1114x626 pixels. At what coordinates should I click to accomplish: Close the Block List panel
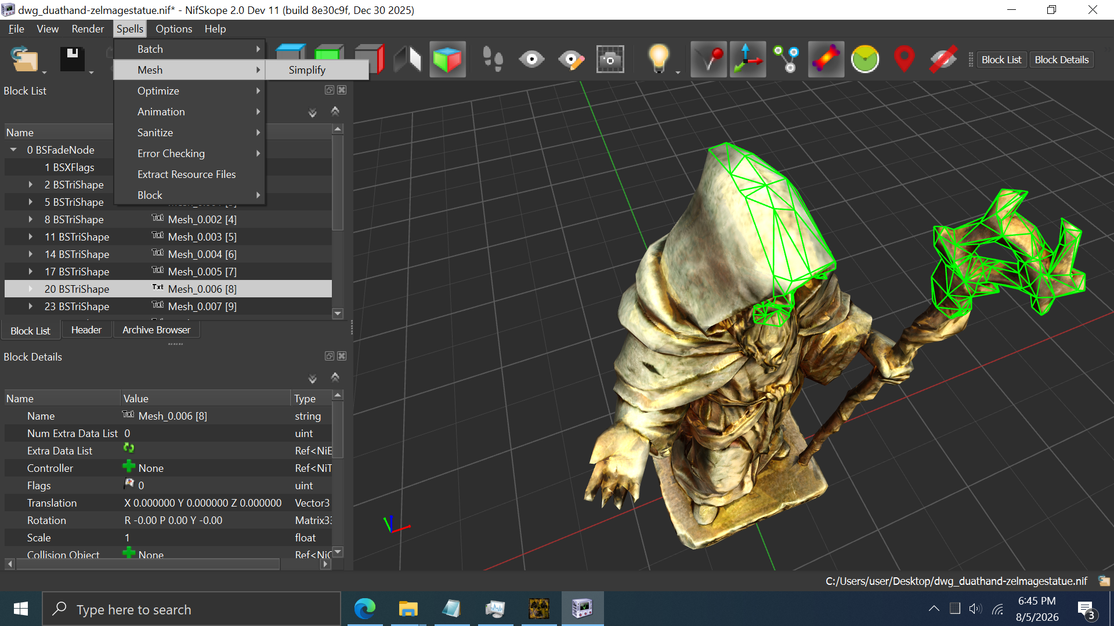pyautogui.click(x=342, y=90)
